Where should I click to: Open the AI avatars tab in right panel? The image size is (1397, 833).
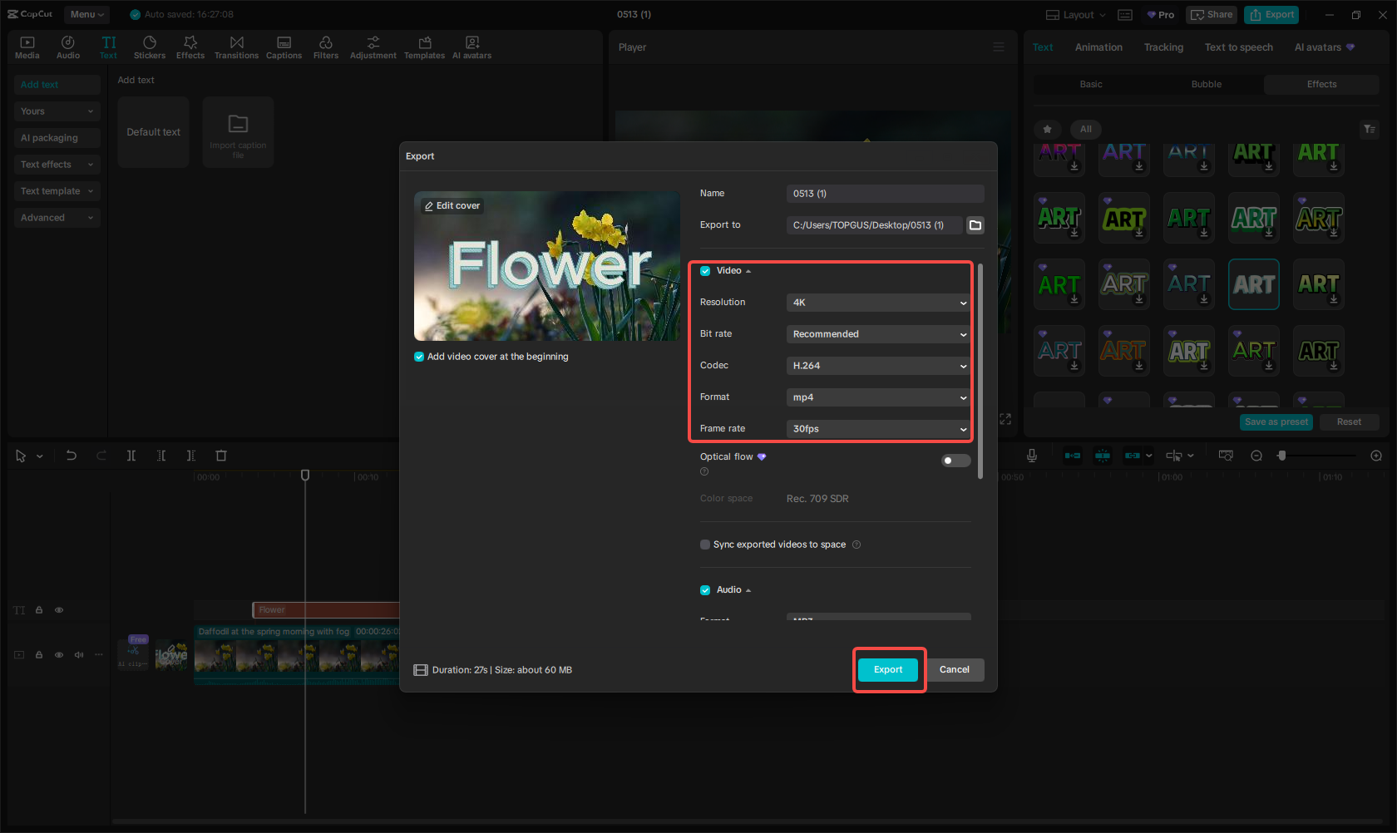click(x=1324, y=47)
